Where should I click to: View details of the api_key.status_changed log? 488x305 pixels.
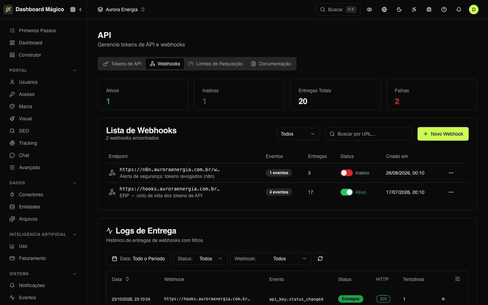pyautogui.click(x=443, y=299)
